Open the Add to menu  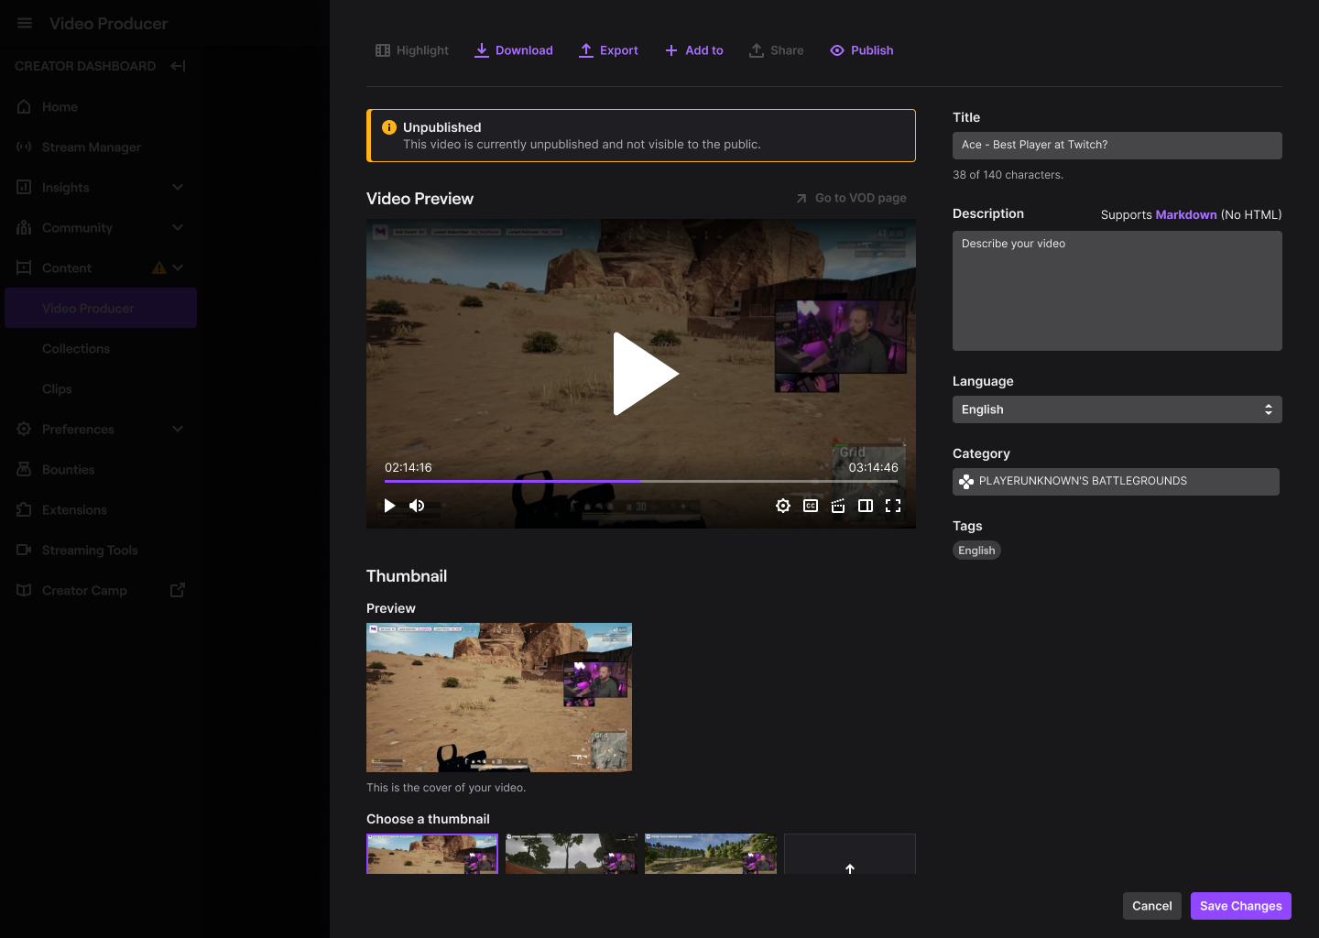tap(694, 50)
